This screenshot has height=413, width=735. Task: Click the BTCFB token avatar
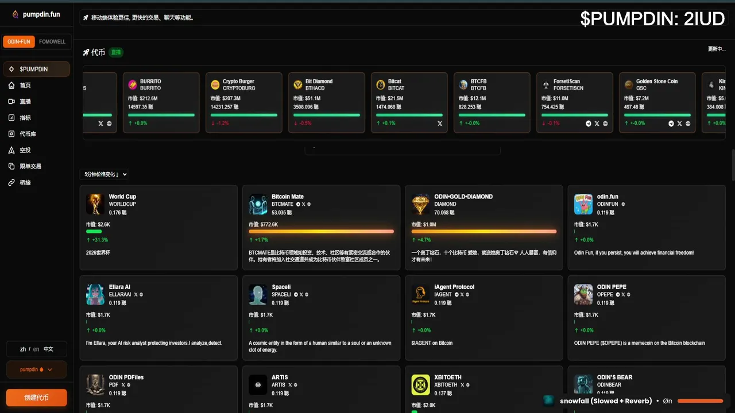click(x=463, y=85)
